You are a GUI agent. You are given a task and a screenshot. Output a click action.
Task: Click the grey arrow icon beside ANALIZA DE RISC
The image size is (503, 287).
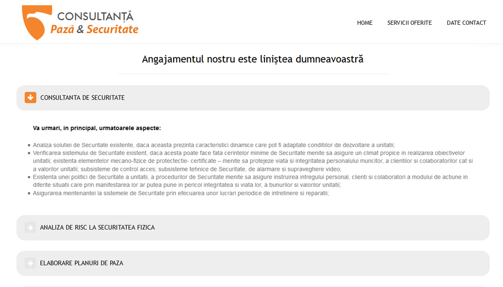30,228
